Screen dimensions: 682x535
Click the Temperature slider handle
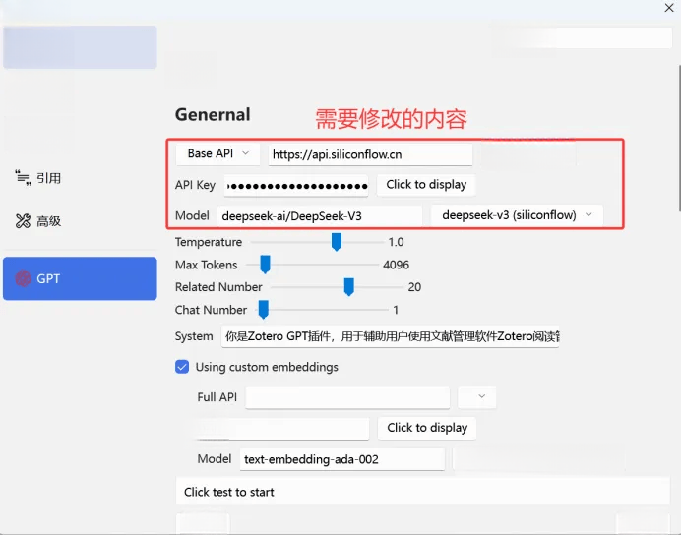337,242
